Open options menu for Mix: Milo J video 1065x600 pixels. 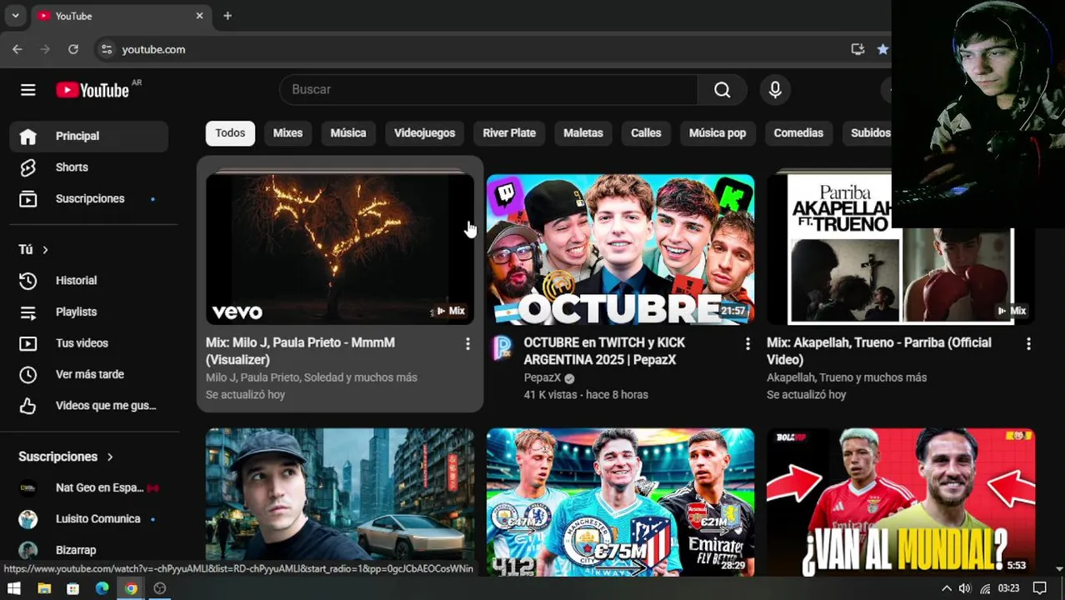pos(467,343)
